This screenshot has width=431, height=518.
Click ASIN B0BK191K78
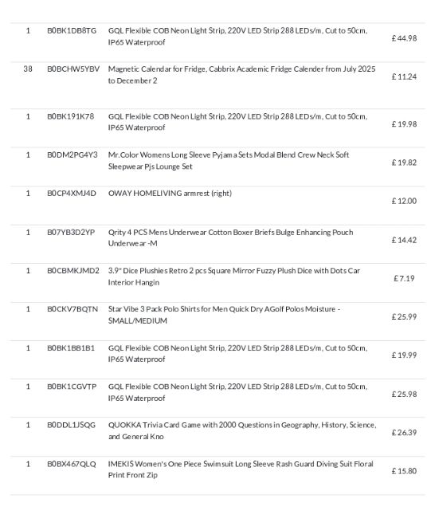(x=71, y=116)
